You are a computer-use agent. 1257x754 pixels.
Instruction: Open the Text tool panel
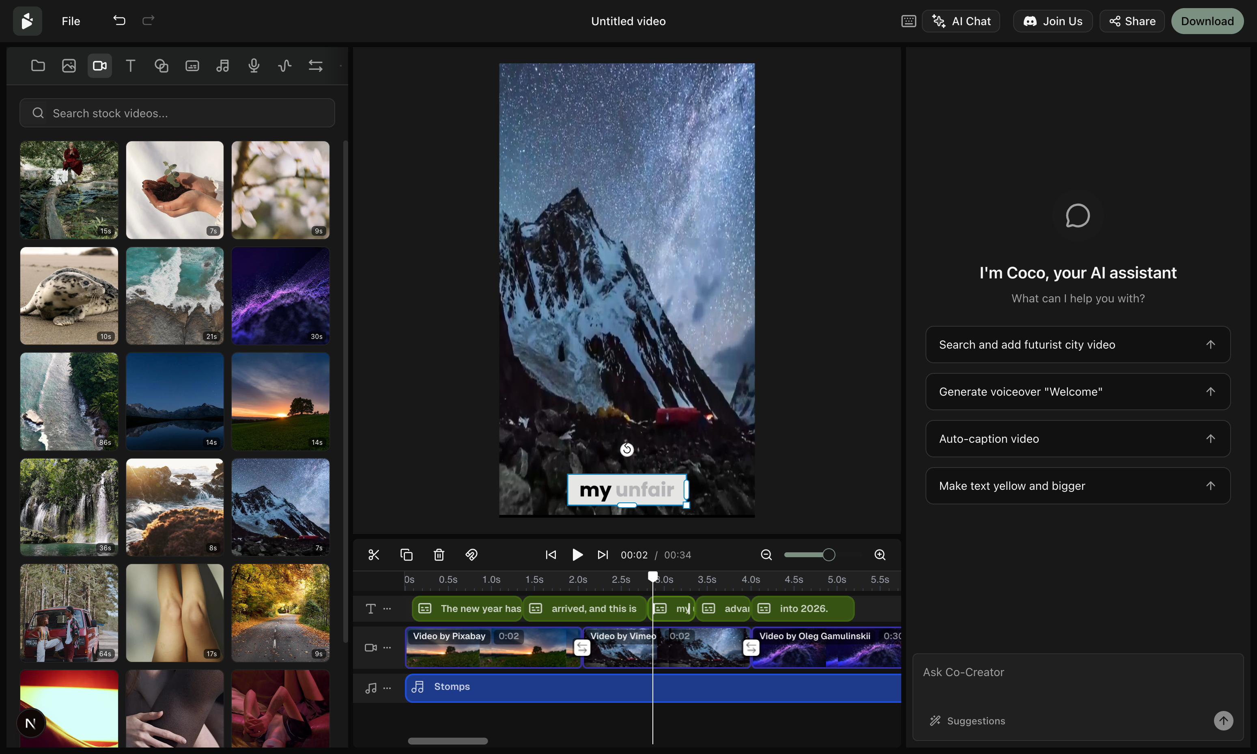[x=130, y=66]
